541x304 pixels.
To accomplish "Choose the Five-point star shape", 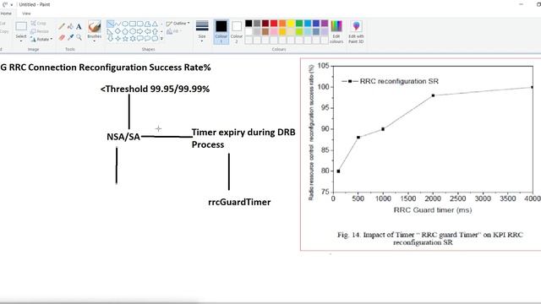I will pyautogui.click(x=125, y=39).
